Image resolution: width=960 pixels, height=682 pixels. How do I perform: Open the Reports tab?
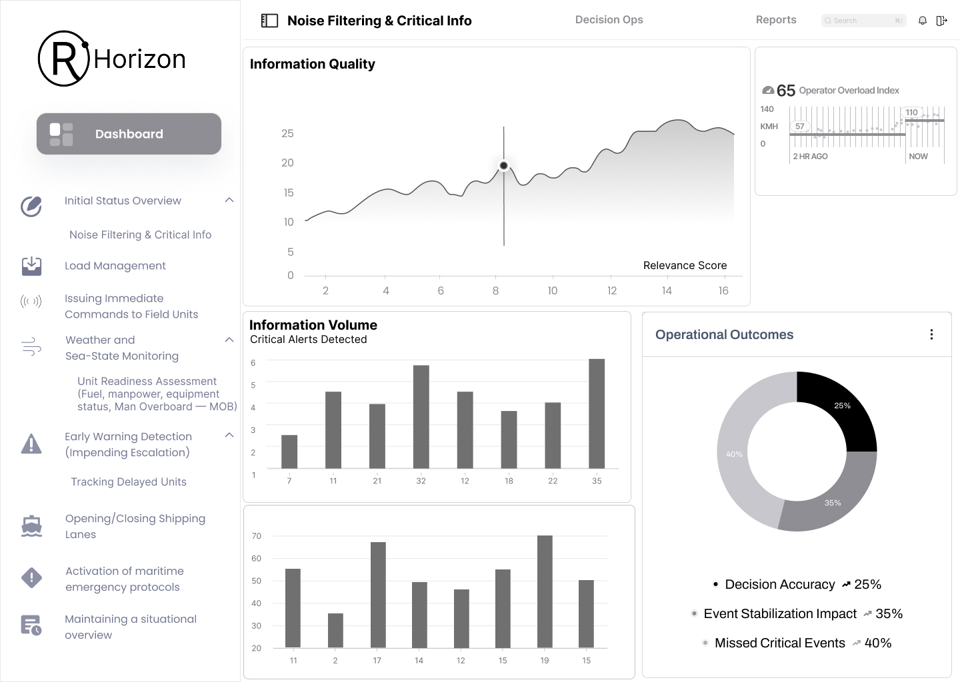775,20
